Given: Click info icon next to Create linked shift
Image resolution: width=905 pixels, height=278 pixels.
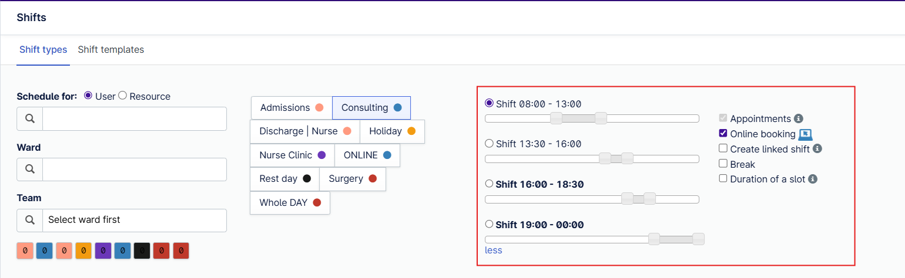Looking at the screenshot, I should coord(817,149).
